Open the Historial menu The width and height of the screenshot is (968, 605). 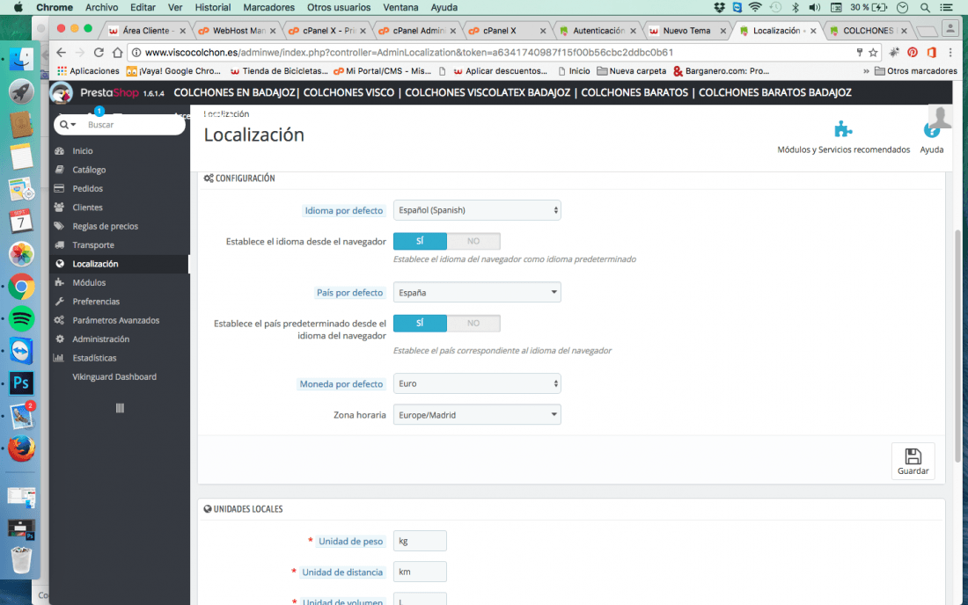212,7
